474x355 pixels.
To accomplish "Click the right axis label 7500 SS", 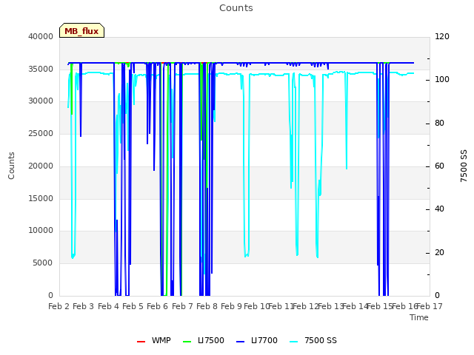I will [x=464, y=166].
